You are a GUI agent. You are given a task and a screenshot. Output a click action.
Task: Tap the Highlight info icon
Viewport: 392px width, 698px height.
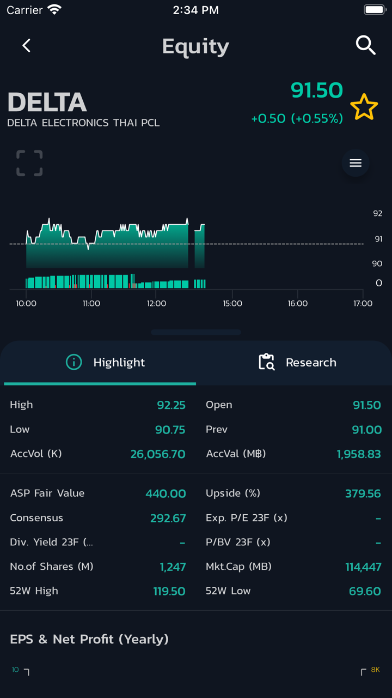tap(73, 363)
